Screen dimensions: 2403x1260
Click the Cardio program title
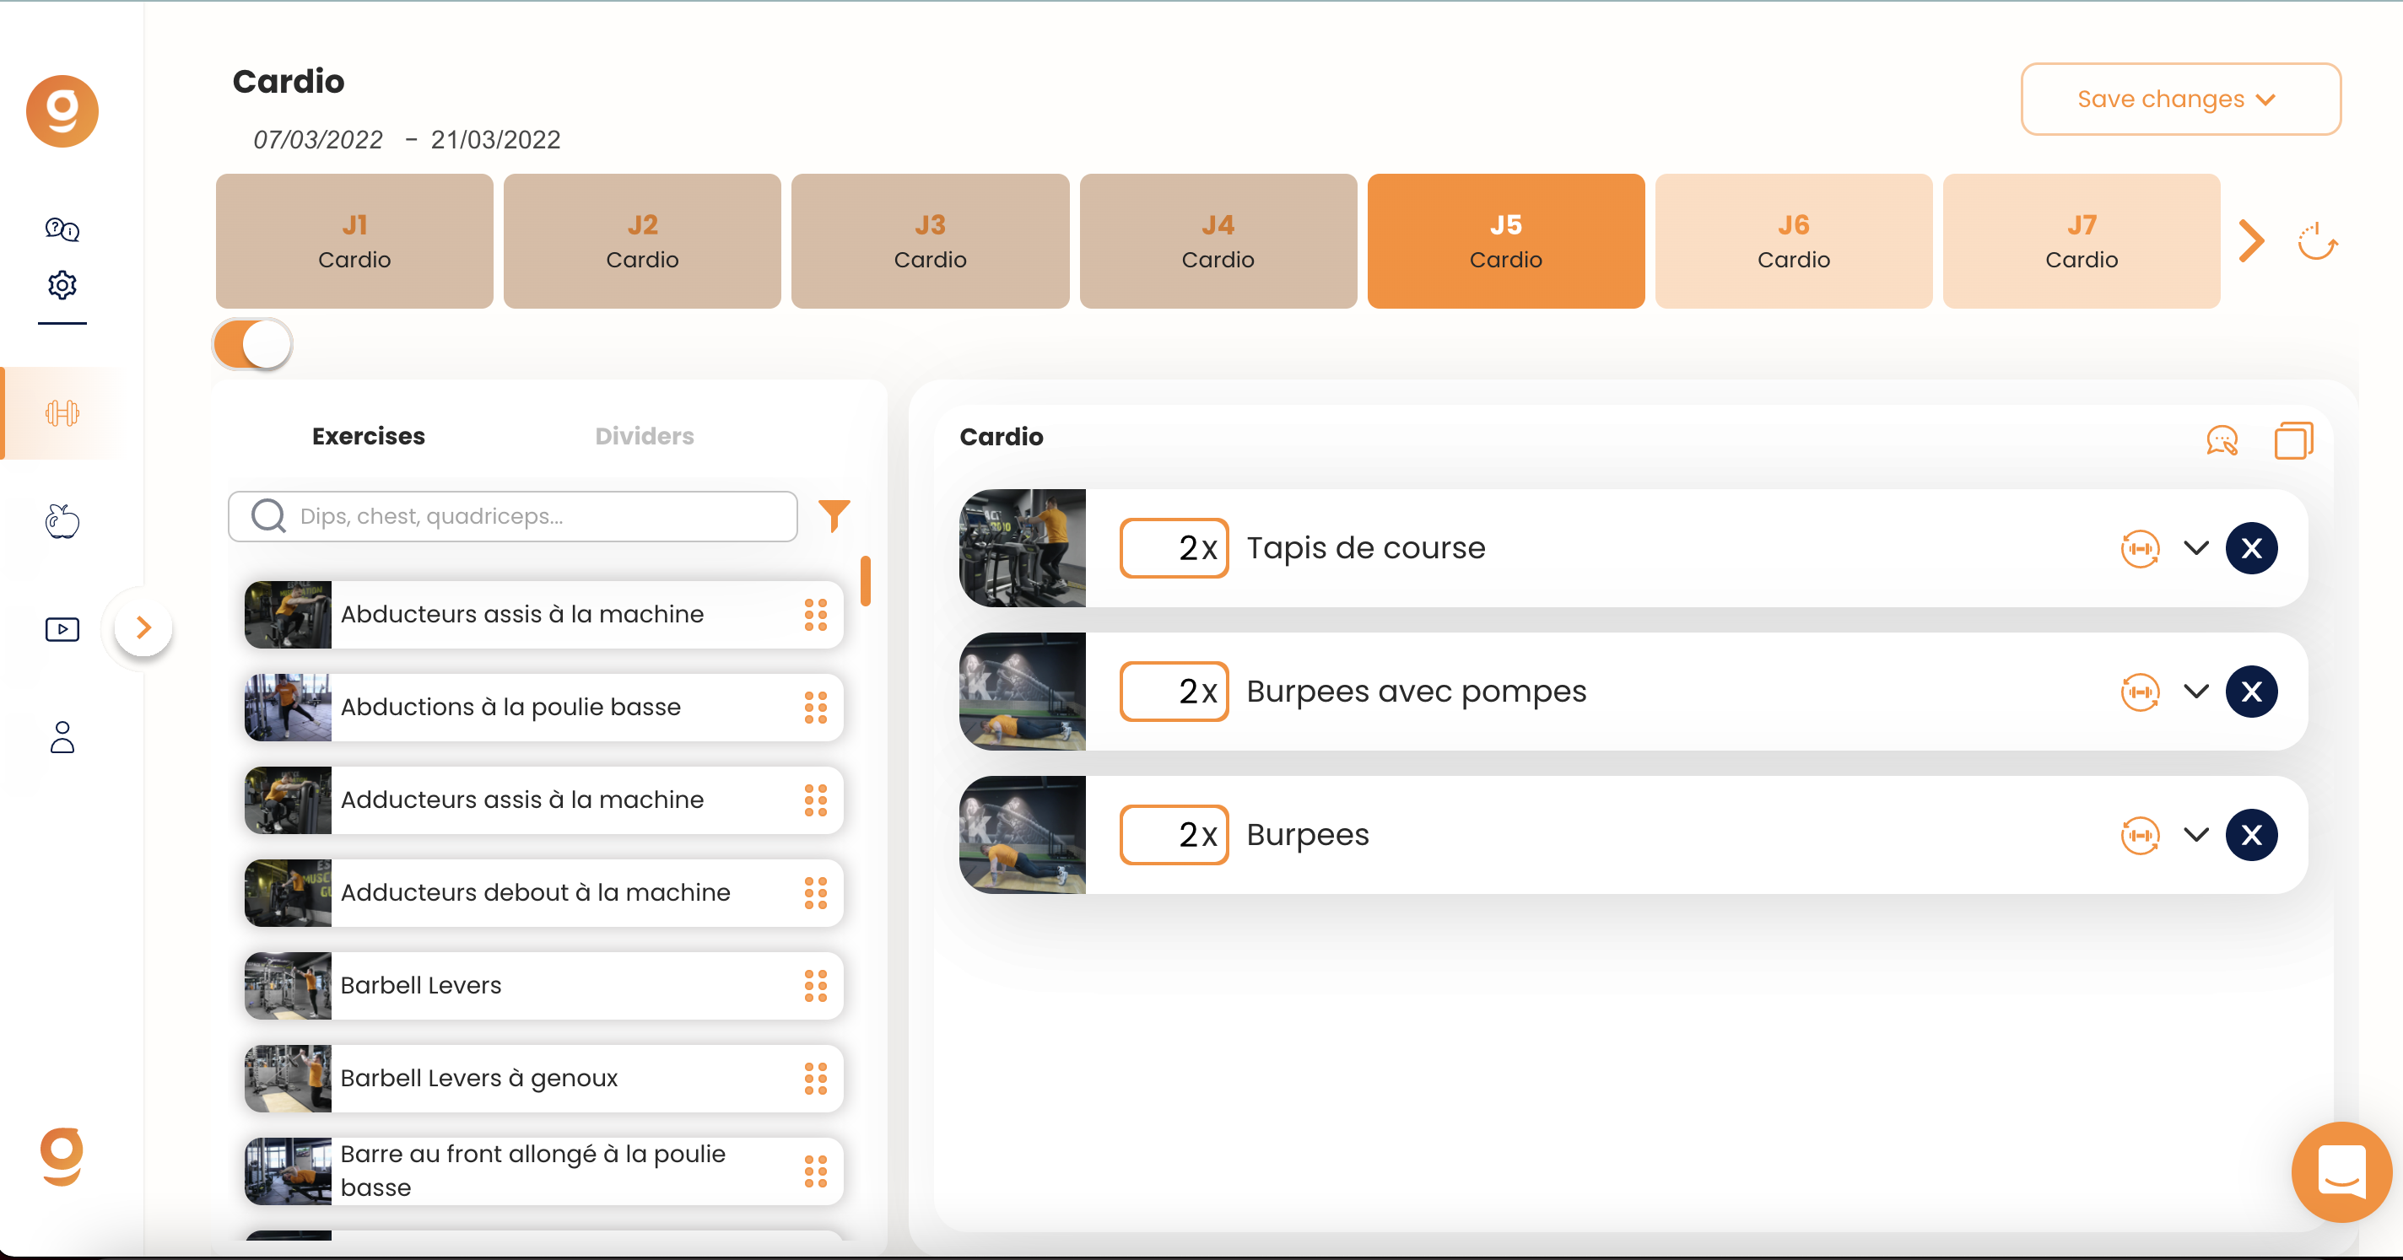point(289,82)
